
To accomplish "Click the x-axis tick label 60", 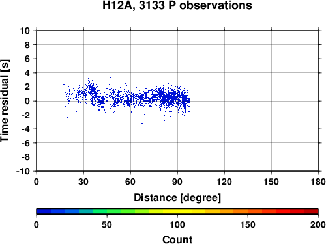I will tap(130, 182).
